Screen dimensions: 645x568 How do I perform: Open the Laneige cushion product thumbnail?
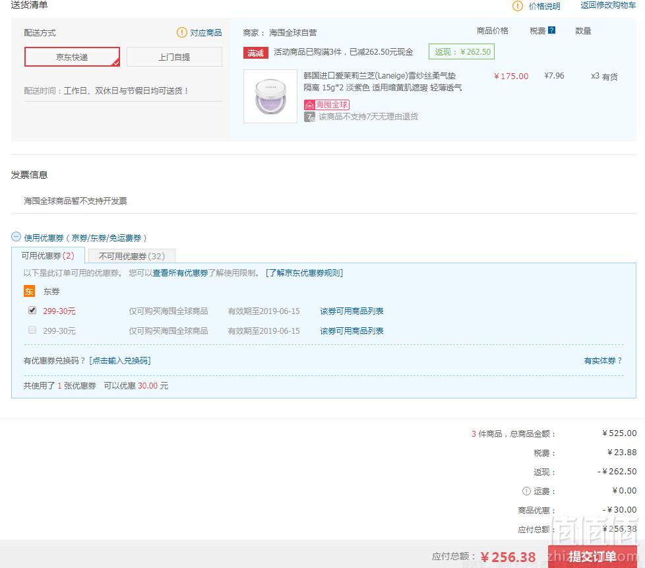click(270, 96)
